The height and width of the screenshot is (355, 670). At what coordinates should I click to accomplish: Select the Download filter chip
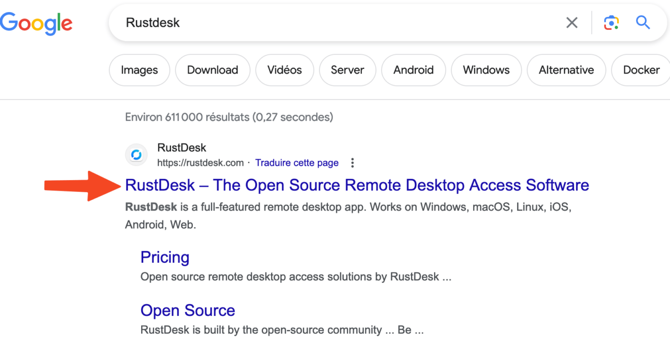[213, 70]
